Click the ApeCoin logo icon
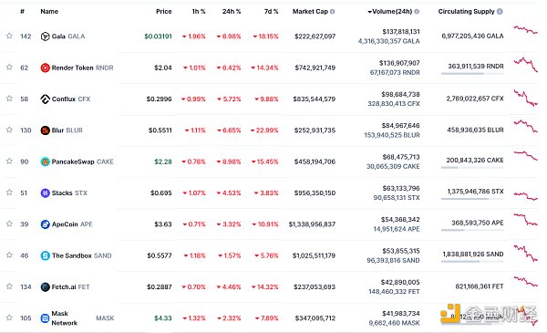 point(45,224)
